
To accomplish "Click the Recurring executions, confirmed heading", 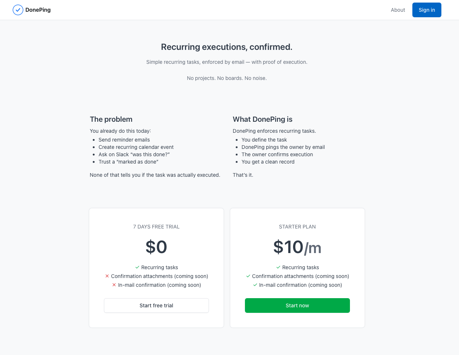I will pyautogui.click(x=227, y=47).
